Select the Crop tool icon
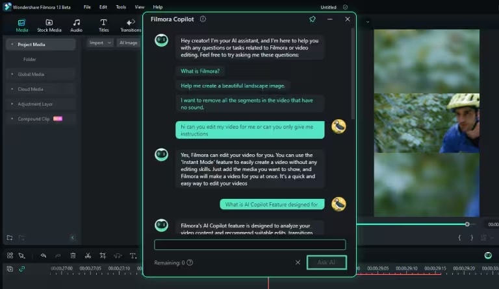 (x=103, y=255)
